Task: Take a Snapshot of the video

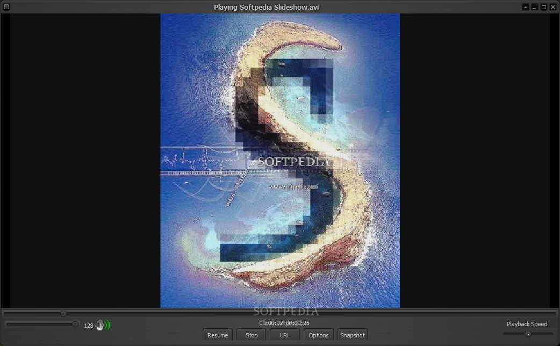Action: pyautogui.click(x=353, y=335)
